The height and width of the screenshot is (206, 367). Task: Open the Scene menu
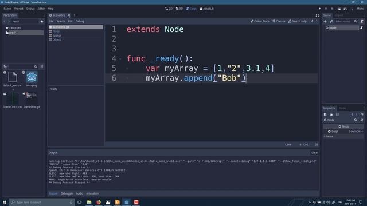(x=7, y=9)
